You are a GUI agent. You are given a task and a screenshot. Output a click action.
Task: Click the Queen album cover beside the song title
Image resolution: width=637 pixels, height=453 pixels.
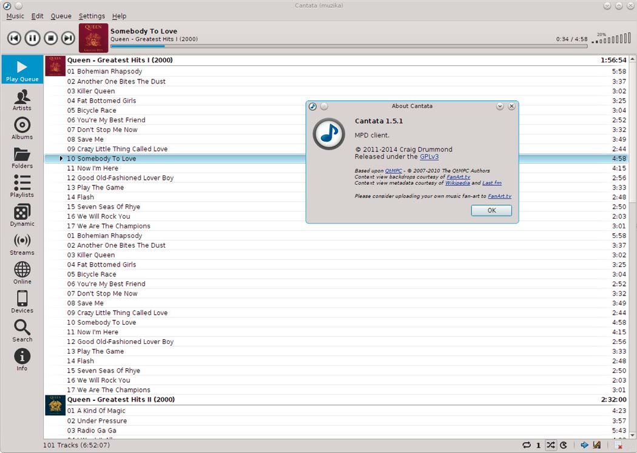point(93,38)
